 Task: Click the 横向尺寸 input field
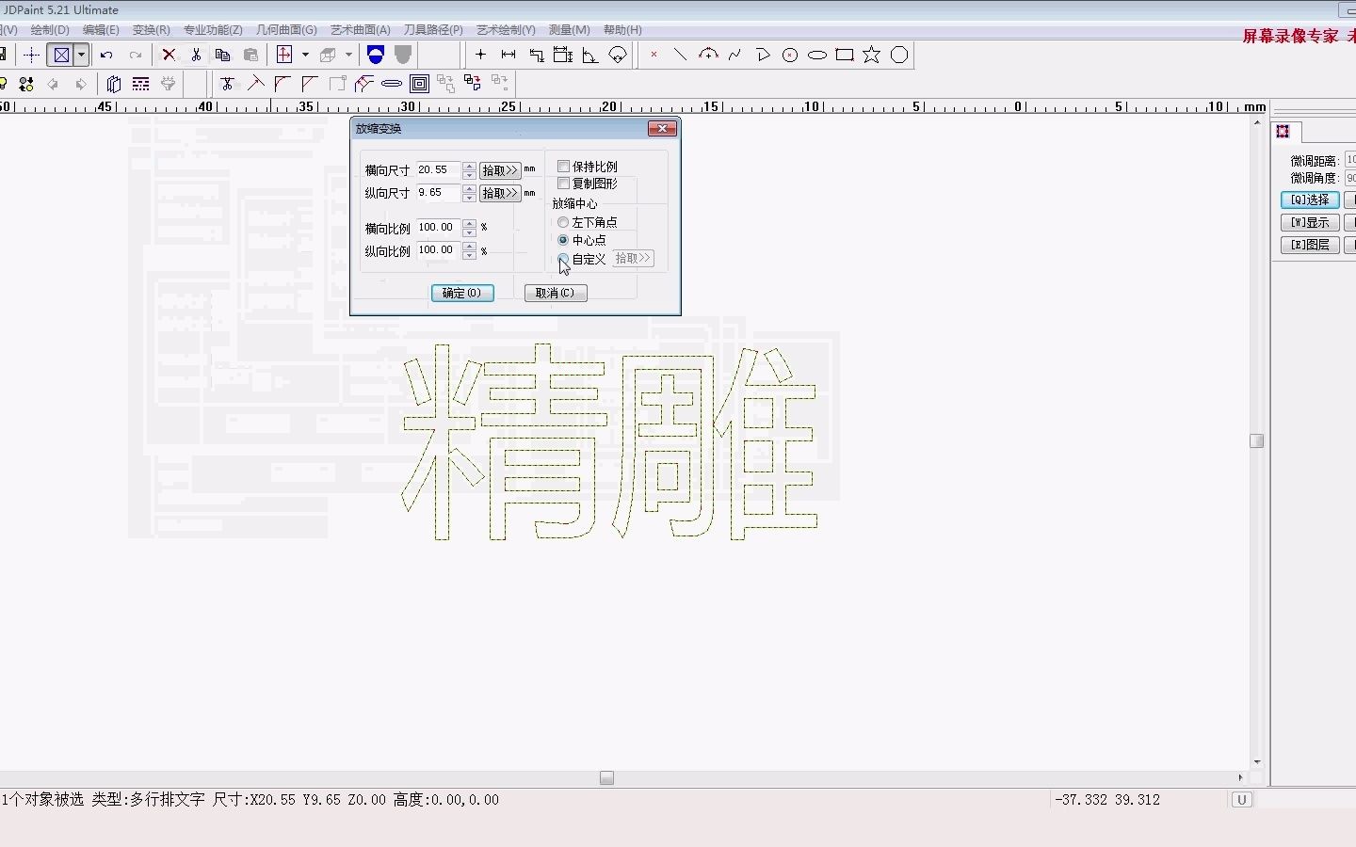[439, 170]
